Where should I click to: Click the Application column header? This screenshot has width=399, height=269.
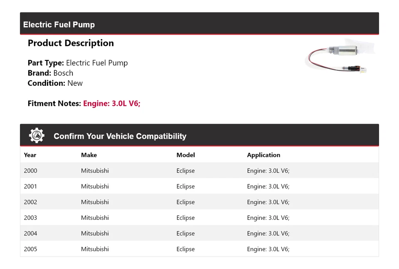point(264,155)
